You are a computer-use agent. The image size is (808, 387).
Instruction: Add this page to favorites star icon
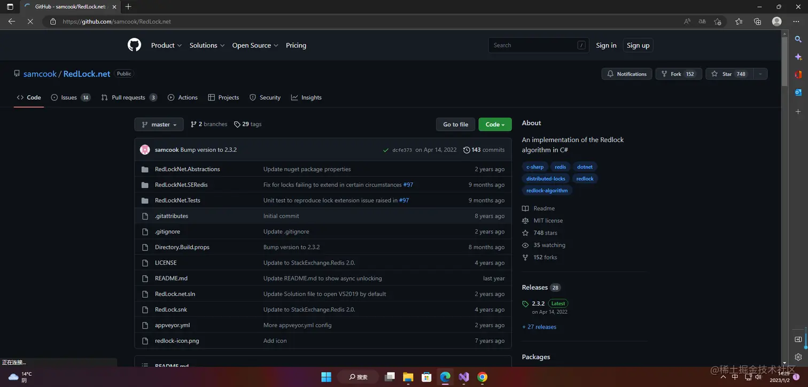tap(718, 21)
